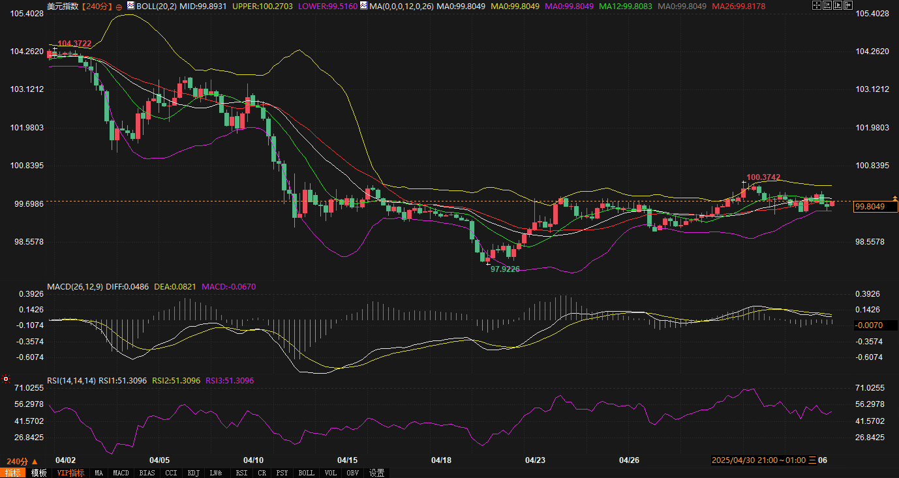Click the exit/export arrow icon at top right

[x=848, y=5]
